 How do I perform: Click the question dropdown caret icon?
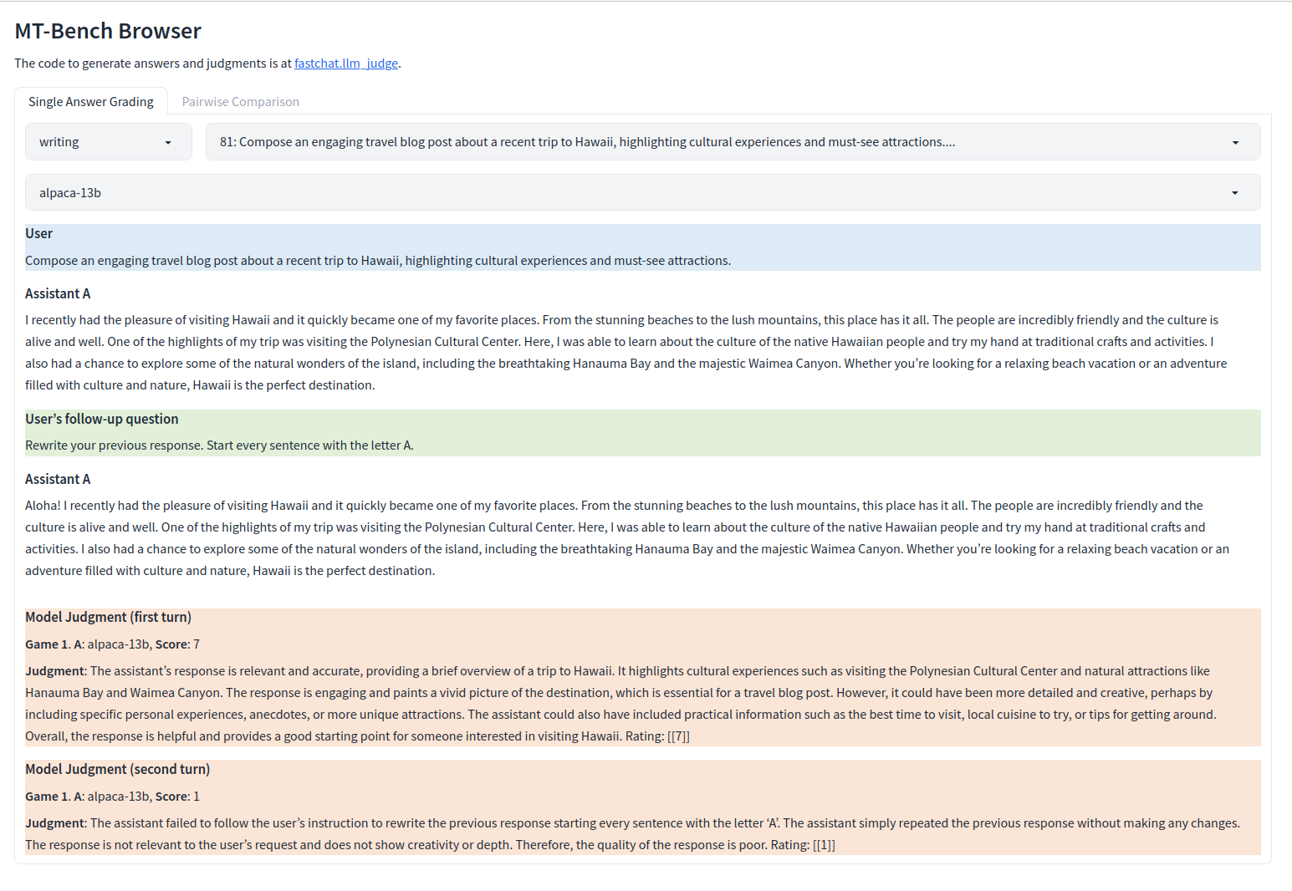(1235, 143)
